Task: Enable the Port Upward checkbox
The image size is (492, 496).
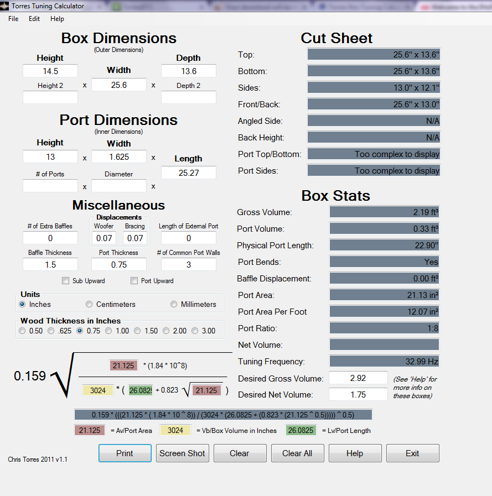Action: tap(134, 281)
